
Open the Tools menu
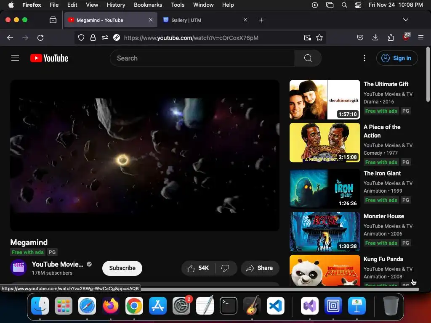[178, 5]
